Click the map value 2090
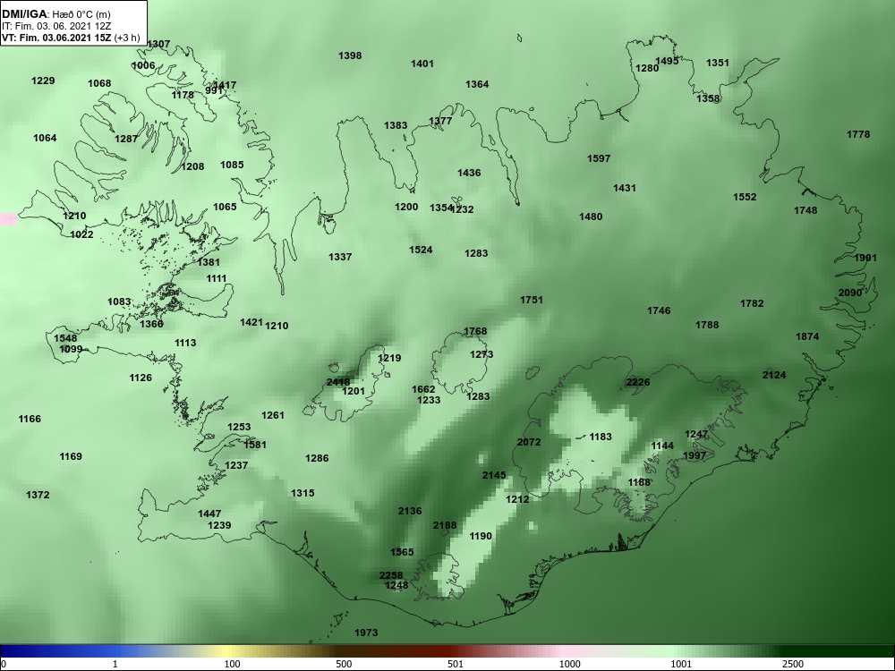Viewport: 895px width, 671px height. click(850, 293)
